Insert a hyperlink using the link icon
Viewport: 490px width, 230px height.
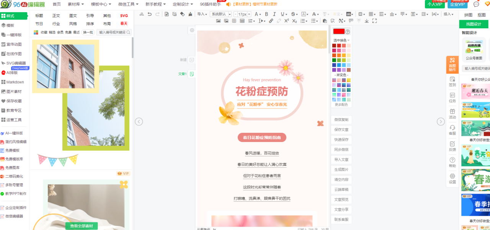(x=271, y=21)
